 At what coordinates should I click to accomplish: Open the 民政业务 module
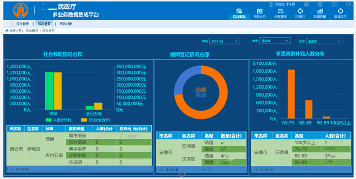[x=259, y=13]
